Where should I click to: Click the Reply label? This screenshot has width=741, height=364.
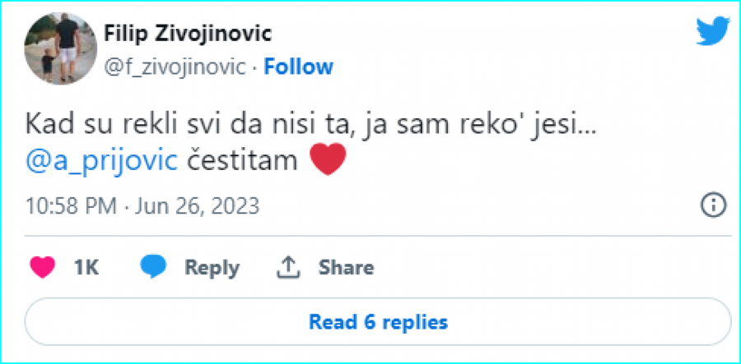tap(212, 267)
